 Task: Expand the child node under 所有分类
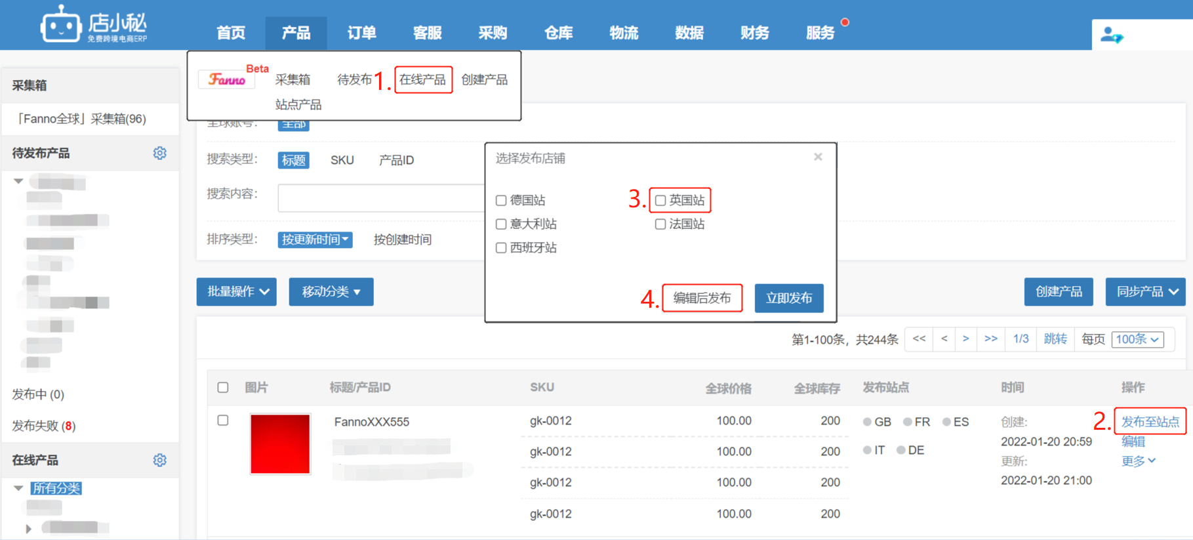click(x=28, y=528)
